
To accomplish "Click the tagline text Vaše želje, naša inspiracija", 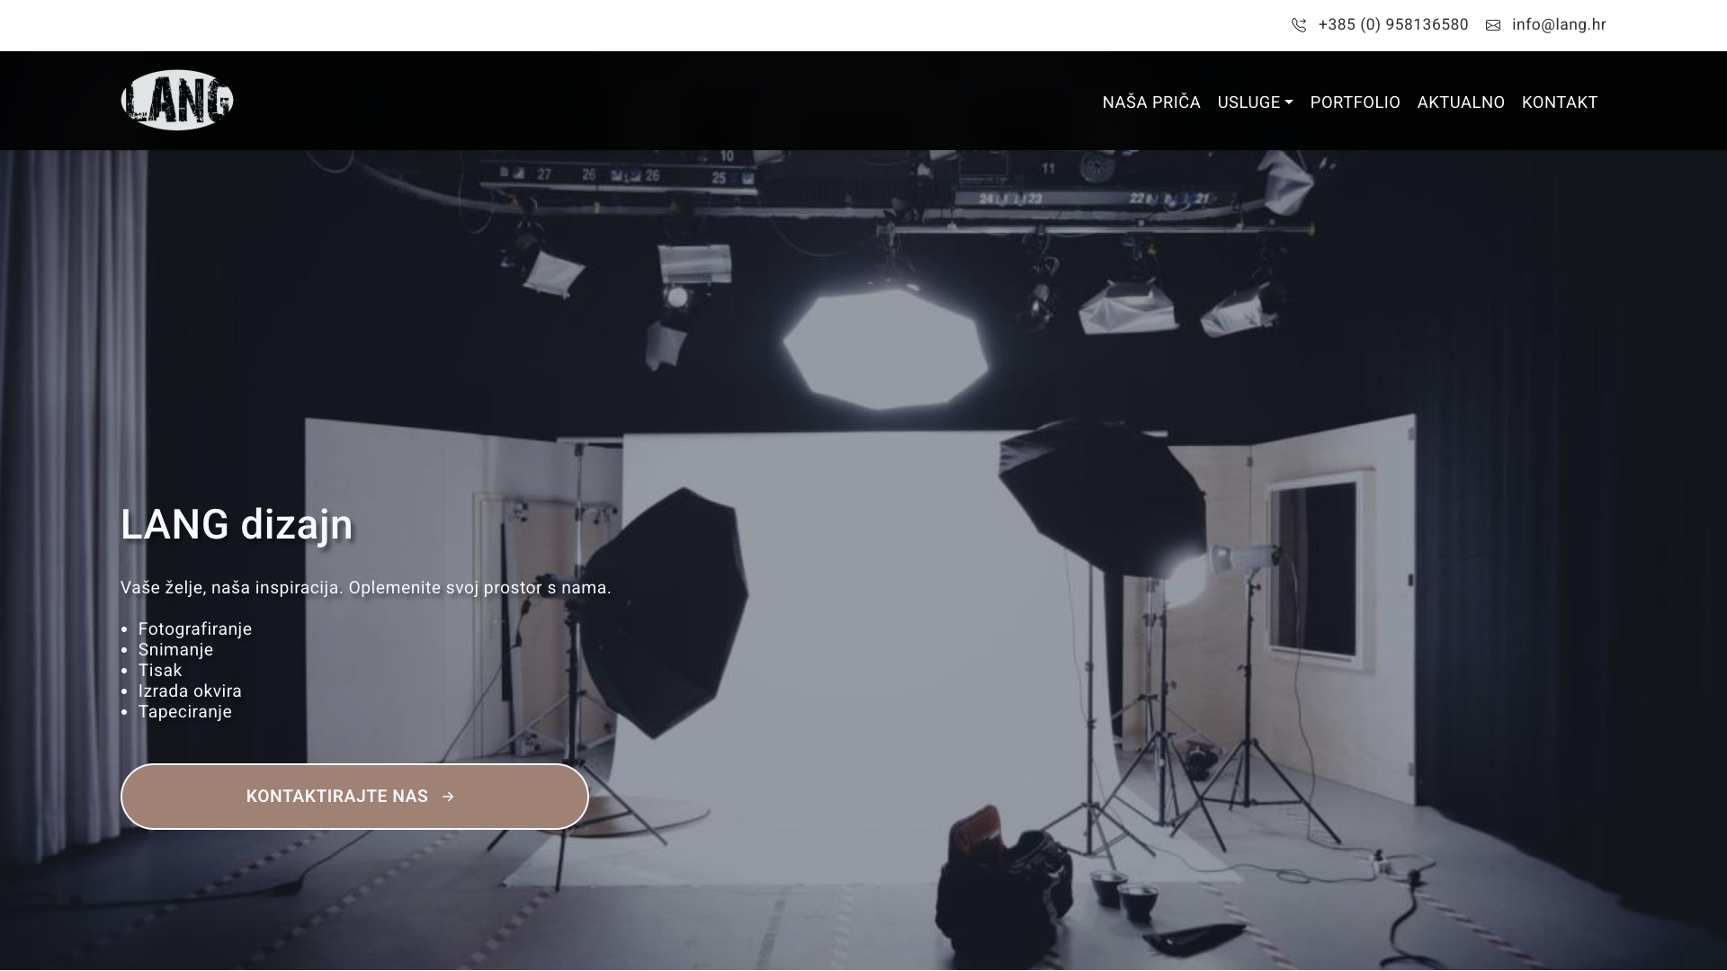I will click(x=232, y=588).
